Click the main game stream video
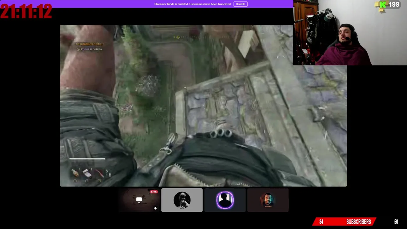The height and width of the screenshot is (229, 407). (x=203, y=106)
